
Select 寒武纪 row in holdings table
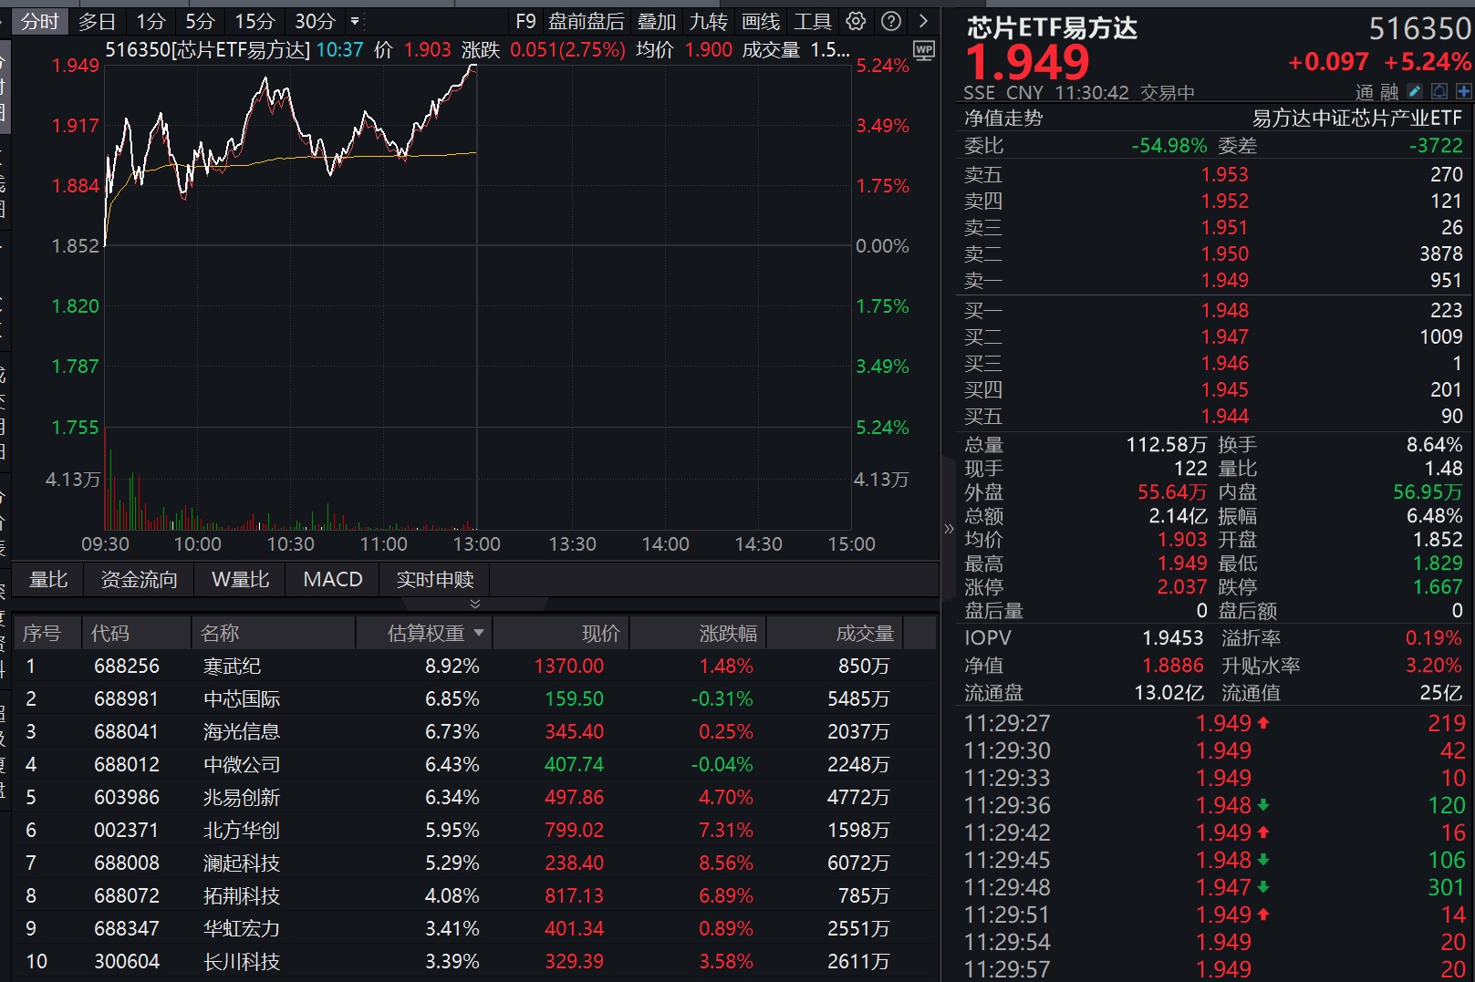click(x=474, y=666)
